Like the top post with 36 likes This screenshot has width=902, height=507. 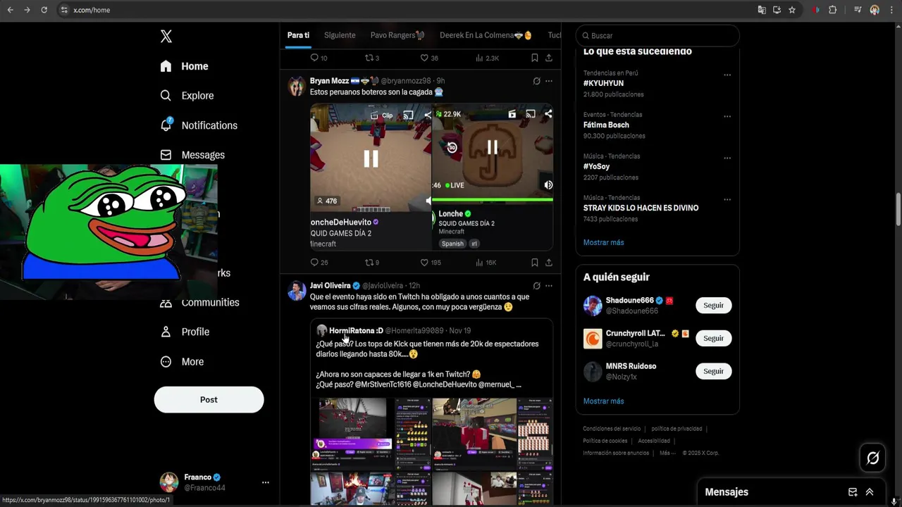pos(428,58)
